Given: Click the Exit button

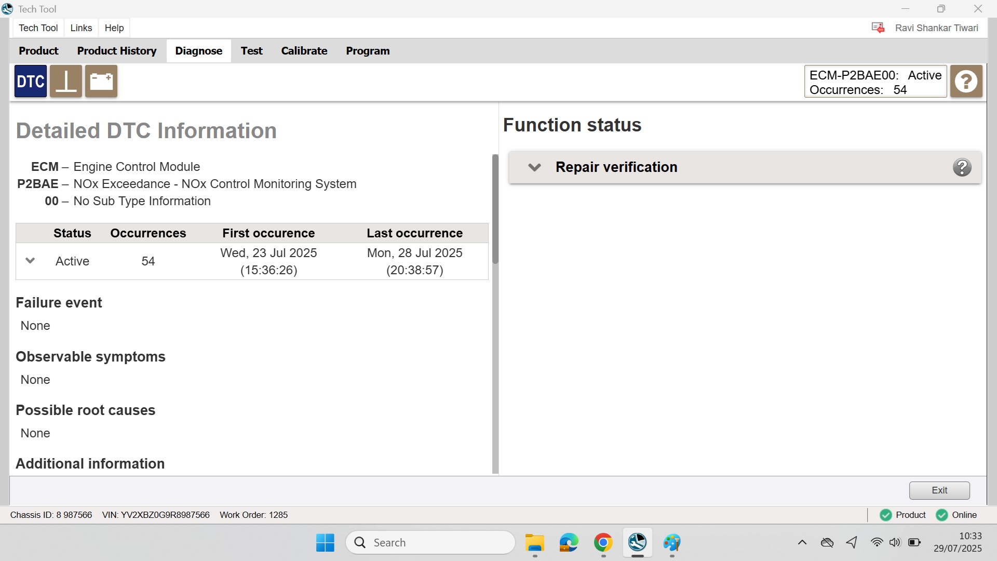Looking at the screenshot, I should 939,490.
